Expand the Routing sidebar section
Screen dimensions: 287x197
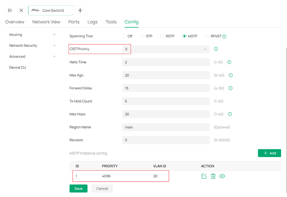(32, 34)
